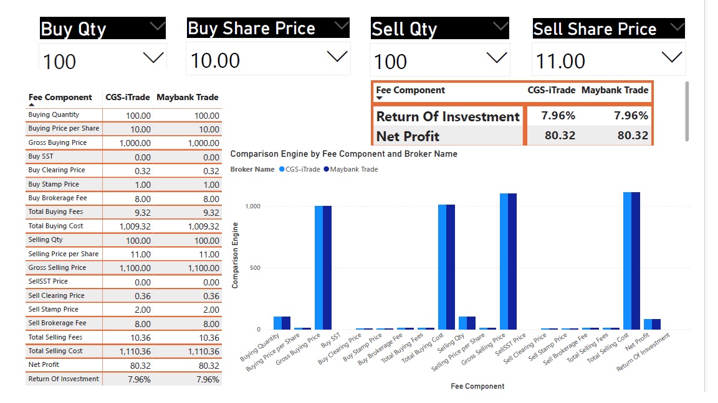This screenshot has width=718, height=403.
Task: Sort left table by Fee Component header
Action: coord(60,98)
